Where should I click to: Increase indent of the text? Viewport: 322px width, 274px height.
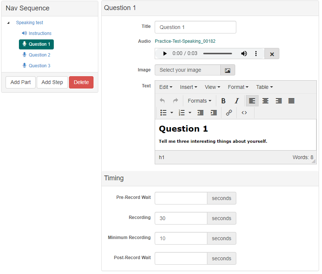[x=214, y=113]
